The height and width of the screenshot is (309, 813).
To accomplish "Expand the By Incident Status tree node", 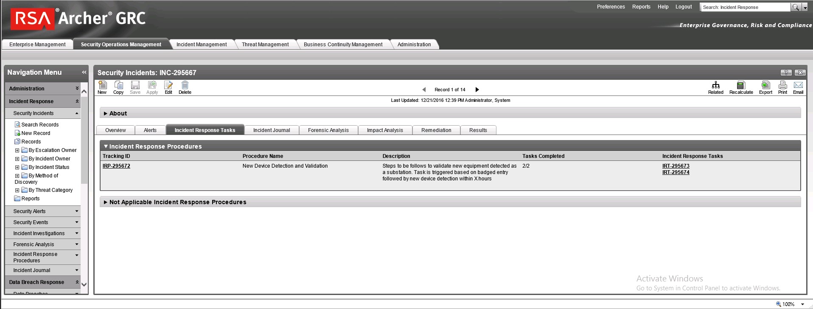I will tap(17, 167).
